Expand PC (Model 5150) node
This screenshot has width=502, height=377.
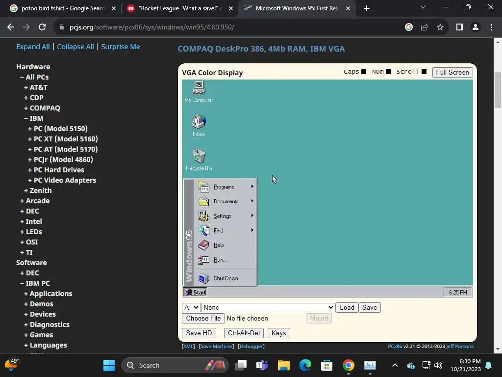[x=58, y=129]
